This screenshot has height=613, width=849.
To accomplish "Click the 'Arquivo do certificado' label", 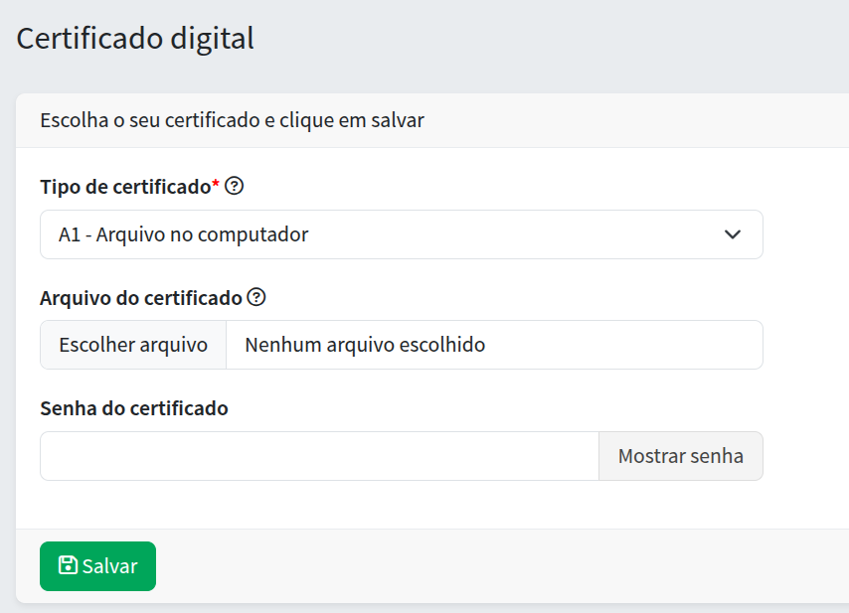I will [141, 298].
